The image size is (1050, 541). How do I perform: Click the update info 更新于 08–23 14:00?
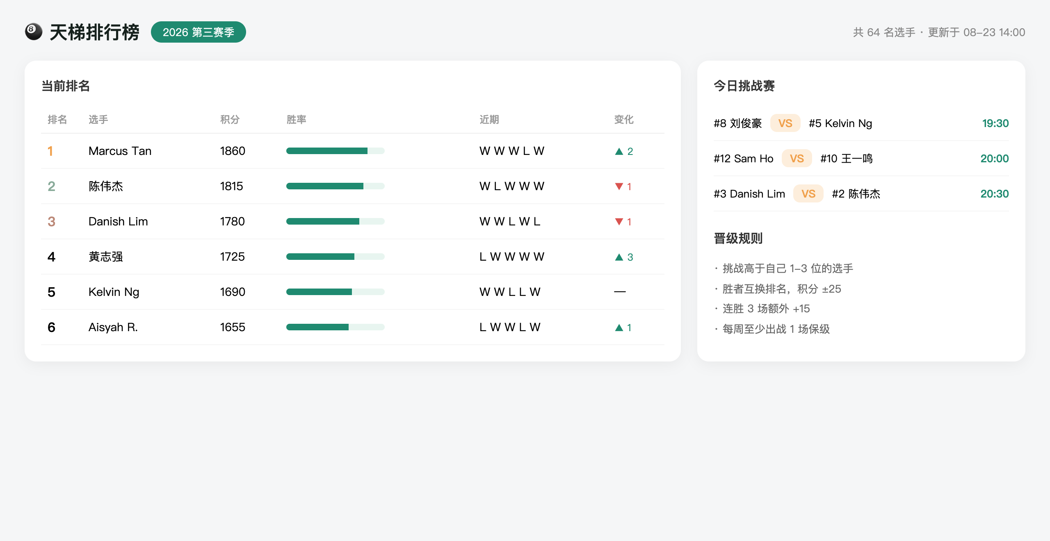point(977,32)
